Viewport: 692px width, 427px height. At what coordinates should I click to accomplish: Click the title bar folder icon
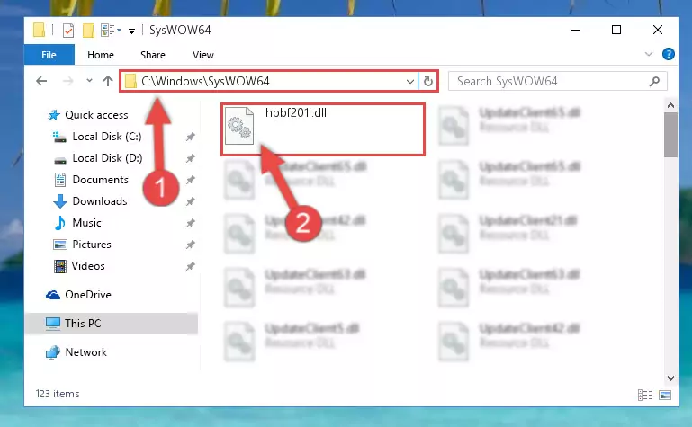click(40, 30)
